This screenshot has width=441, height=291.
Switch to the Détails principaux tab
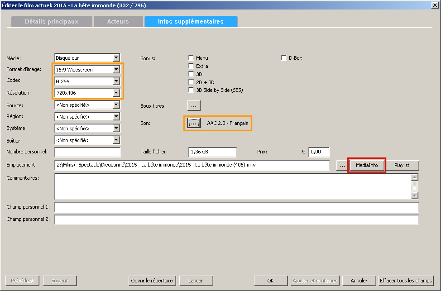tap(52, 21)
